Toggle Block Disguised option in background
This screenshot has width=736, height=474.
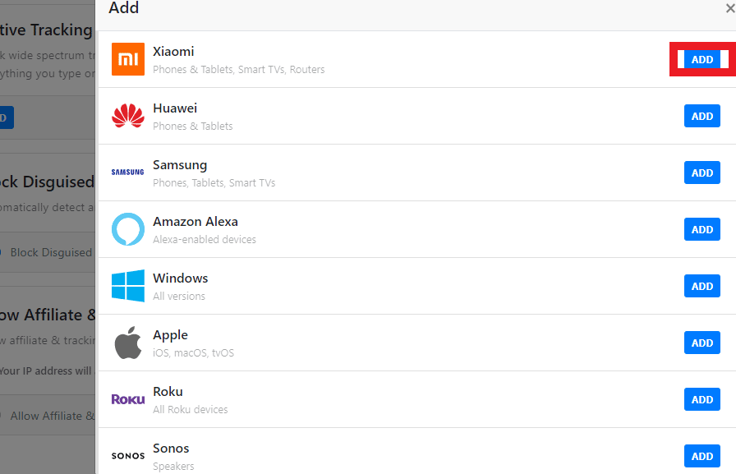(x=2, y=252)
